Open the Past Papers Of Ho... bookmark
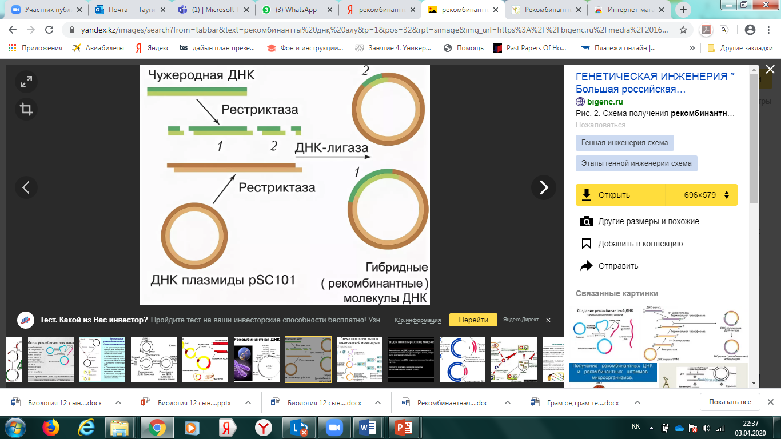 pyautogui.click(x=530, y=48)
